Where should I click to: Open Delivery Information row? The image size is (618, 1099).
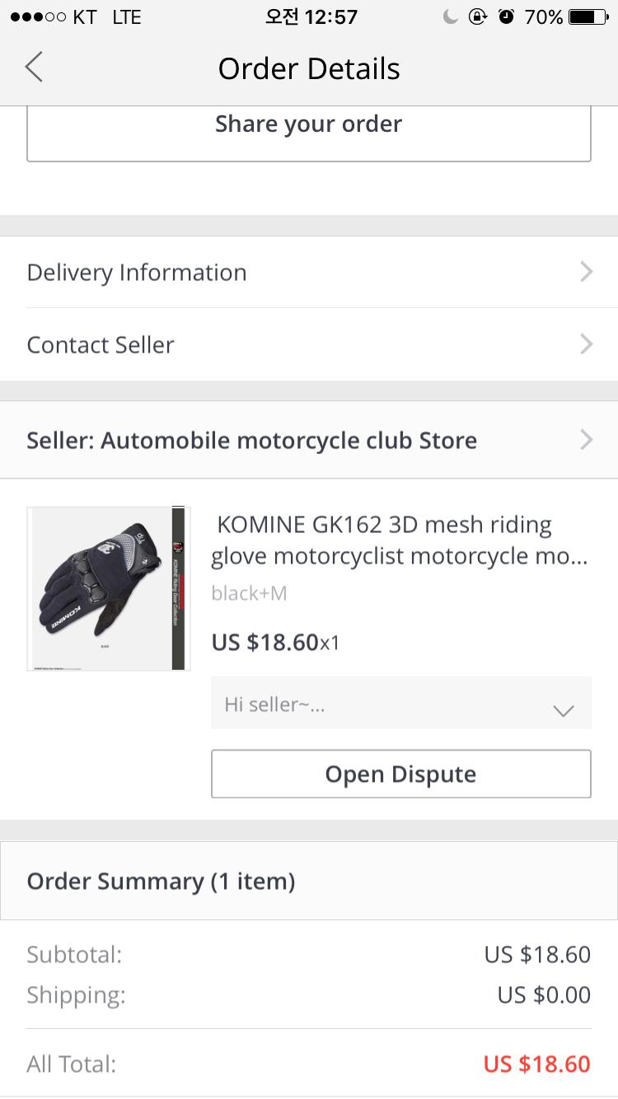137,272
